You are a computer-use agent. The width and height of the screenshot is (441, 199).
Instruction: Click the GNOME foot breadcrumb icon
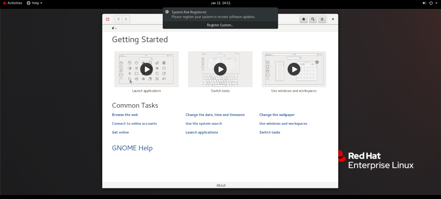pos(113,28)
